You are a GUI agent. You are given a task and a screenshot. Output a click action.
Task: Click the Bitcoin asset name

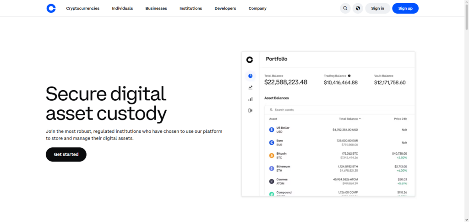click(281, 154)
